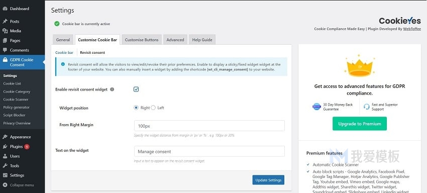The image size is (427, 193).
Task: Uncheck the Enable revisit consent widget checkbox
Action: (136, 89)
